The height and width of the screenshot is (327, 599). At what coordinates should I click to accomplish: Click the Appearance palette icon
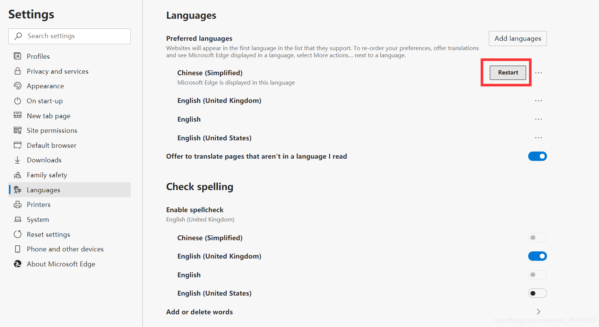tap(18, 86)
